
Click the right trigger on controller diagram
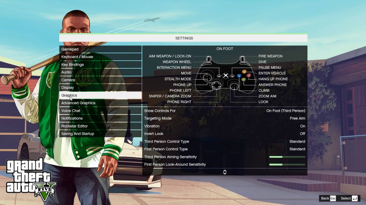click(x=242, y=59)
